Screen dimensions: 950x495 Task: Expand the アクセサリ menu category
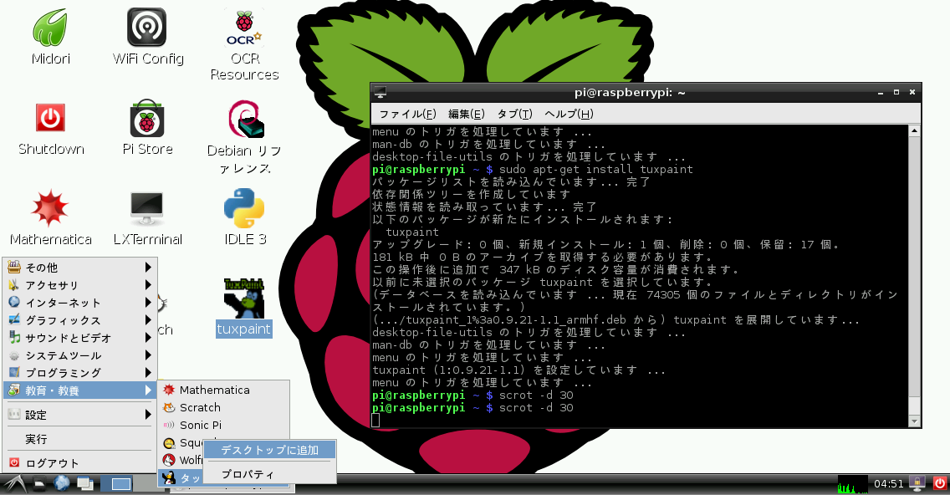click(79, 285)
